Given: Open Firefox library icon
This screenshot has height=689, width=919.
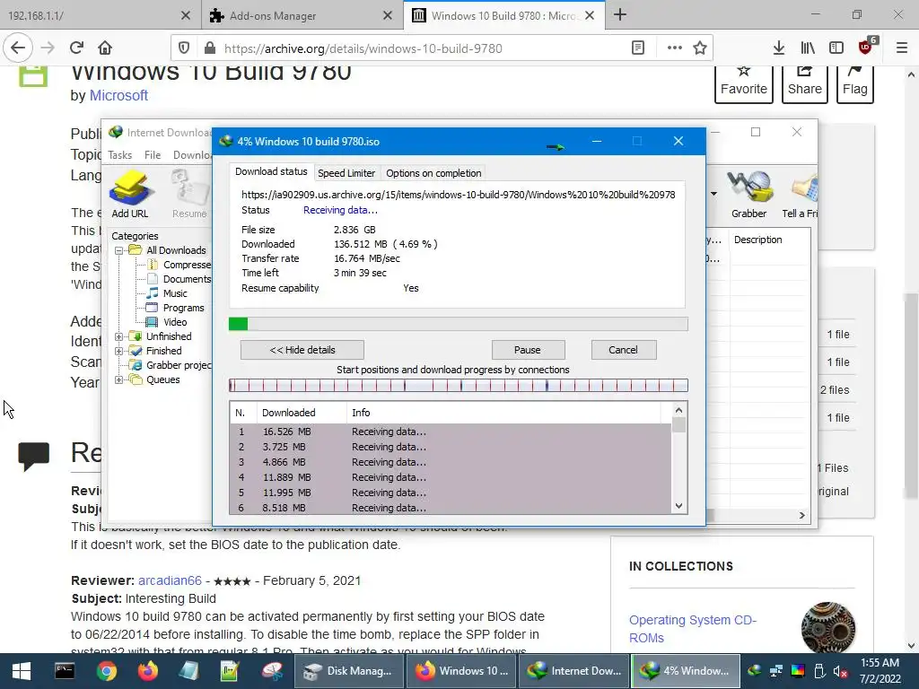Looking at the screenshot, I should pos(808,48).
